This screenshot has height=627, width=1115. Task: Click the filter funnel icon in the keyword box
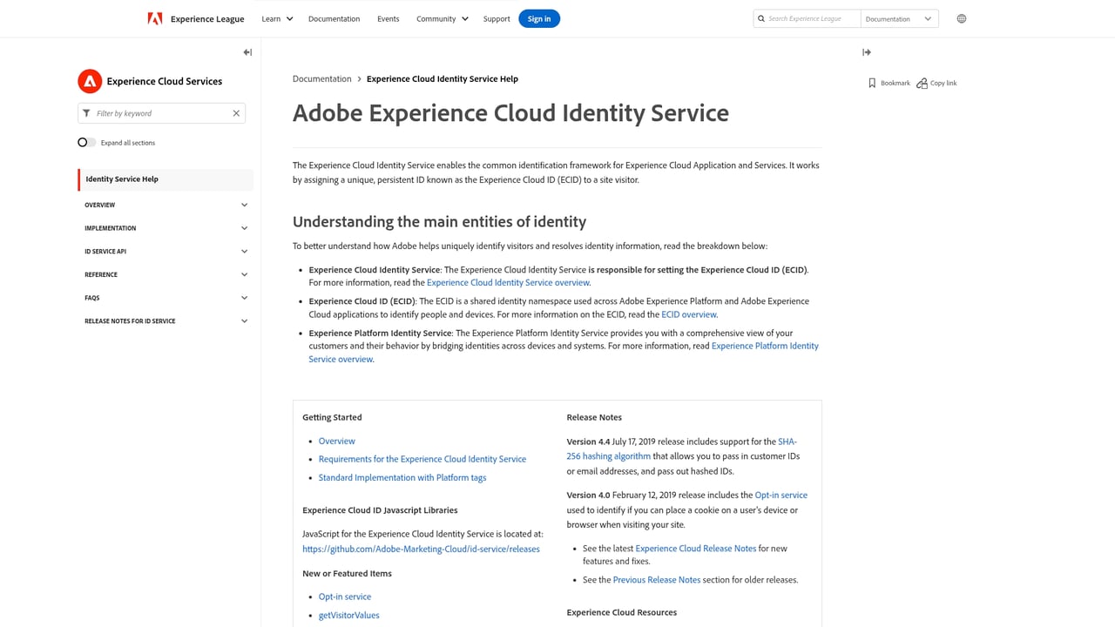tap(85, 113)
